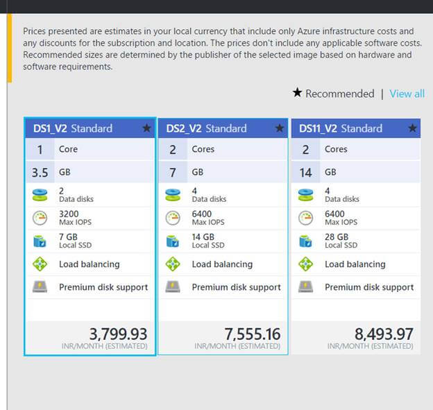
Task: Click the 2 Cores row in DS2_V2
Action: click(223, 149)
